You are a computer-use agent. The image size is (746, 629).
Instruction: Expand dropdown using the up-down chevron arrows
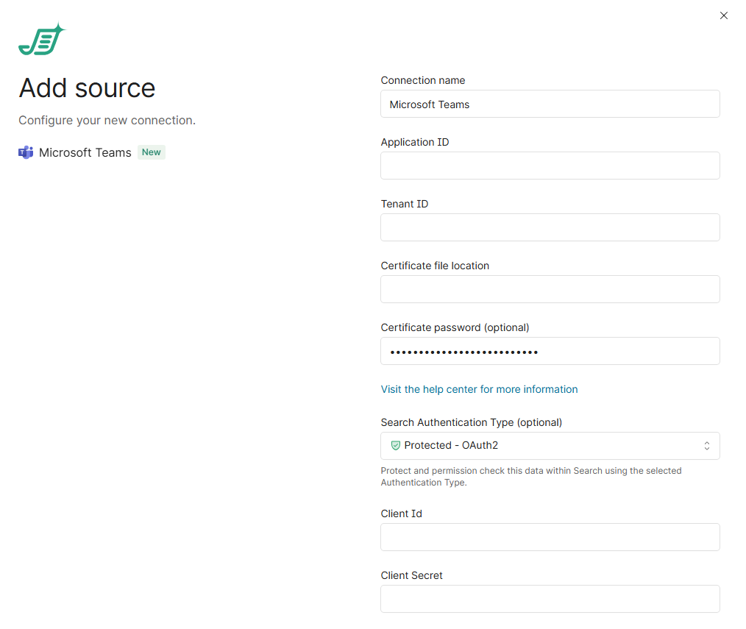[x=706, y=446]
